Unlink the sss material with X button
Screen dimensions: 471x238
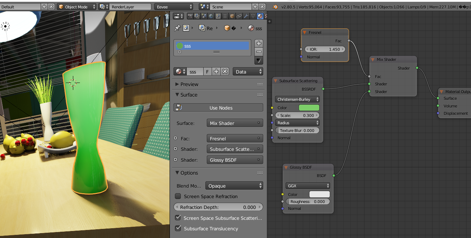(x=225, y=71)
